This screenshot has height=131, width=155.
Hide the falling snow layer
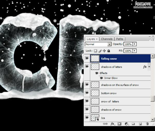pos(87,58)
